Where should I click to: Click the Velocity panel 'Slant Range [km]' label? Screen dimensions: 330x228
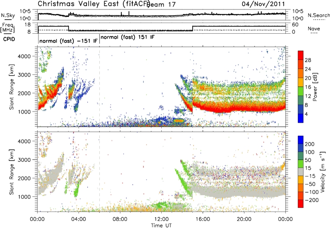tap(12, 172)
